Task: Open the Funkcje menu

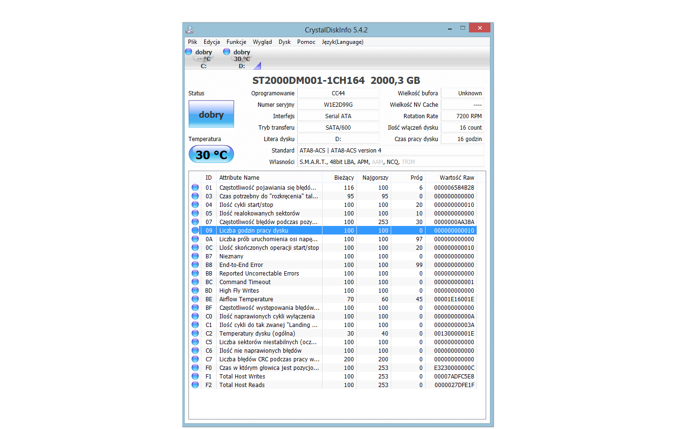Action: (x=236, y=42)
